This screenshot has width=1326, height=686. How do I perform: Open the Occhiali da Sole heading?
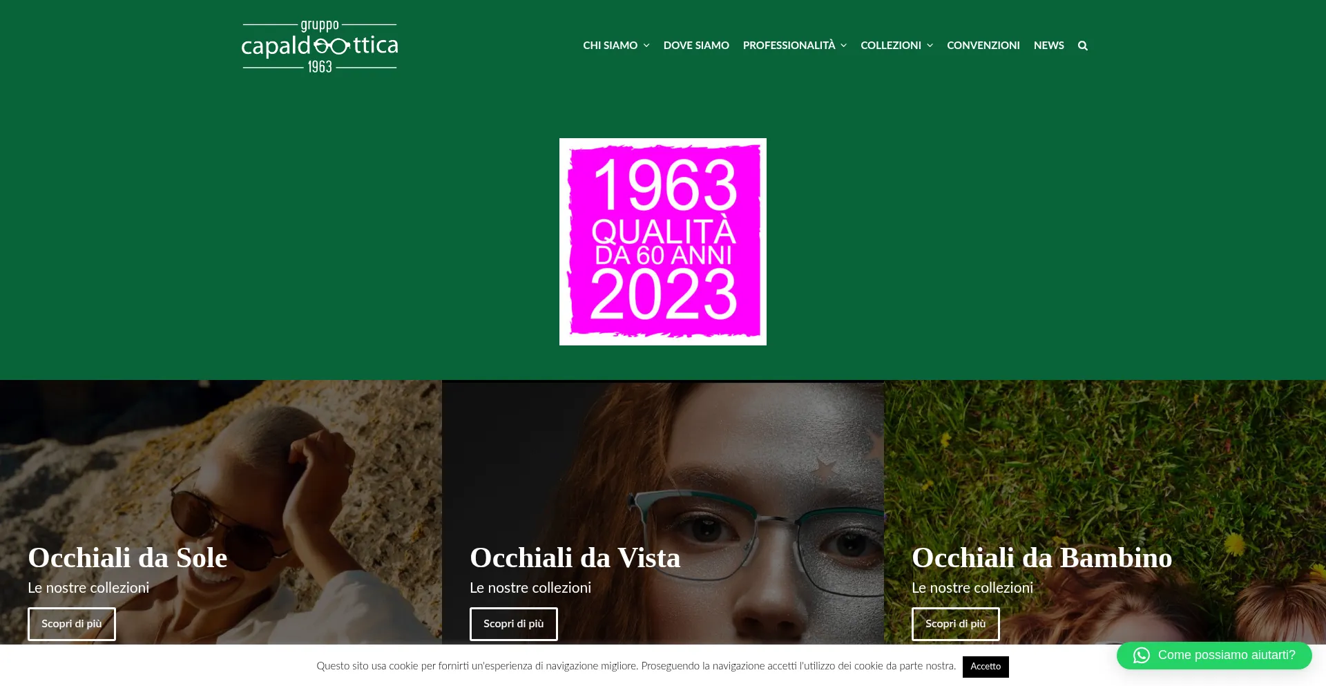[128, 558]
